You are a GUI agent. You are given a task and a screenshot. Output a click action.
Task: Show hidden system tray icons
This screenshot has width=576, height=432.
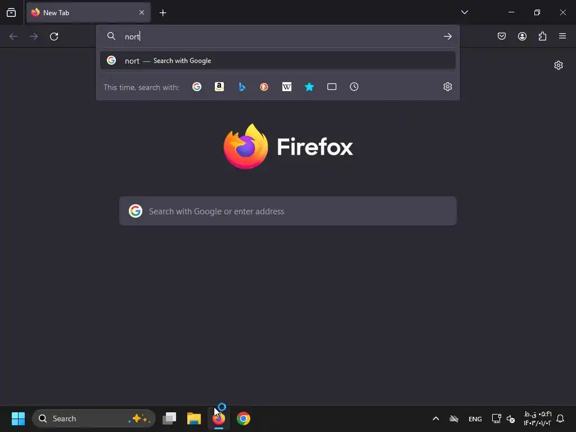tap(436, 418)
